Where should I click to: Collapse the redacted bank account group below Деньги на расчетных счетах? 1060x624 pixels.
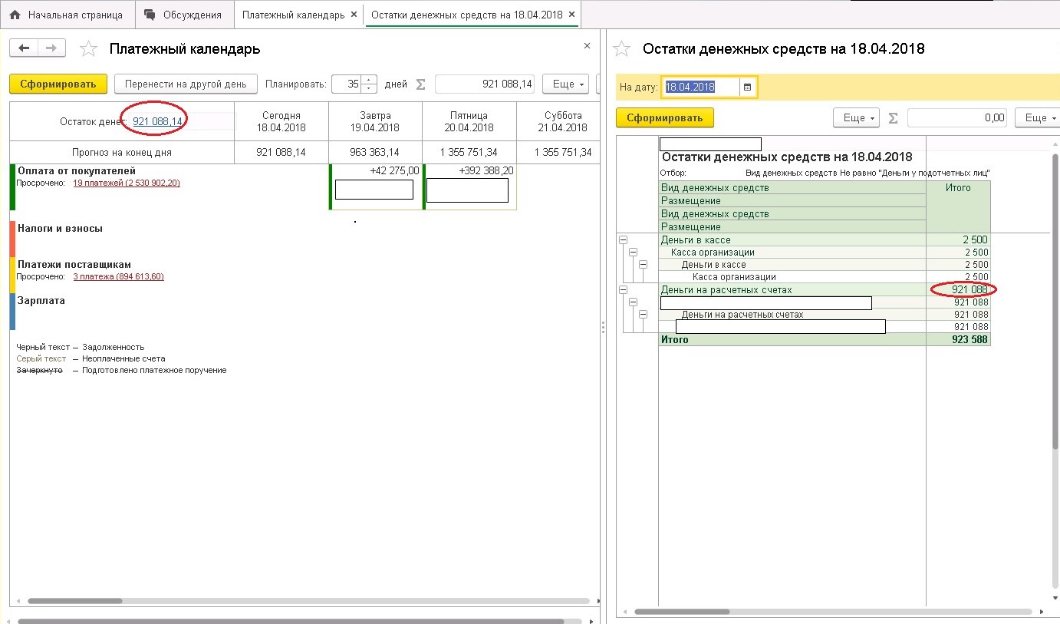[x=633, y=302]
